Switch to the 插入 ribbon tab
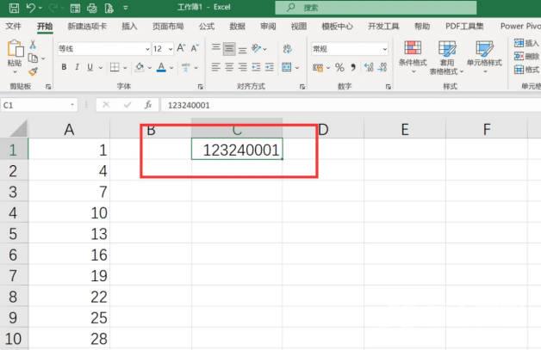The image size is (541, 350). click(x=129, y=27)
